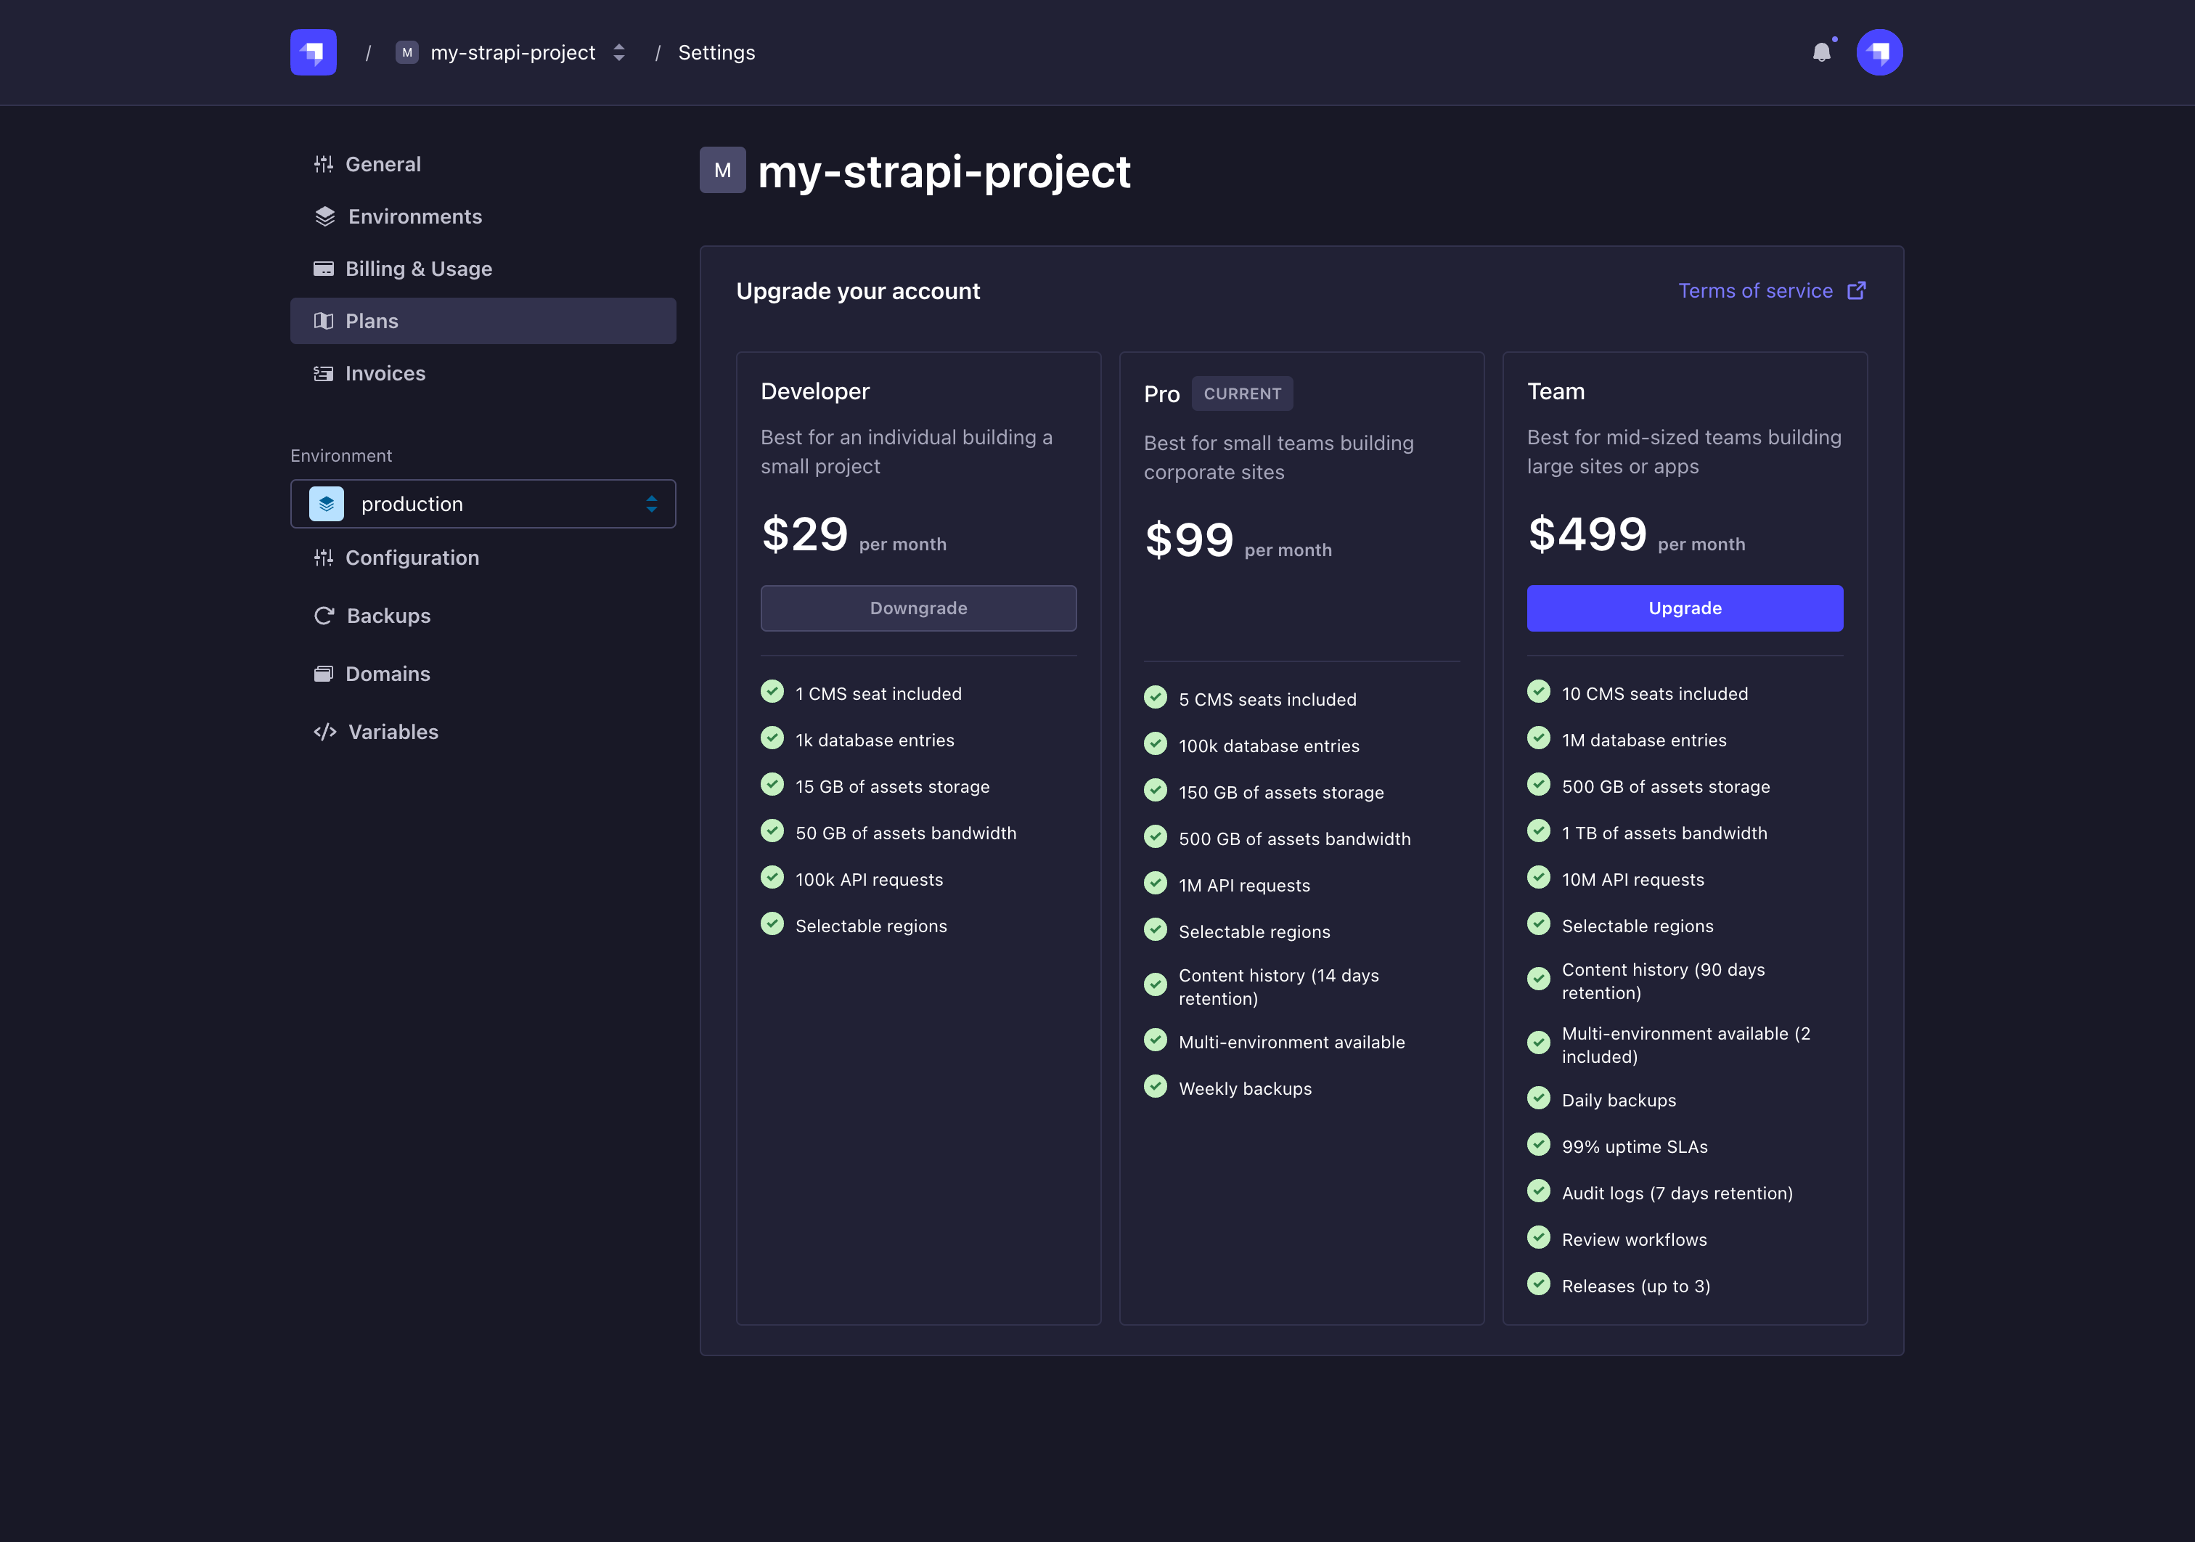Screen dimensions: 2195x1542
Task: Go to Settings in breadcrumb
Action: click(x=716, y=52)
